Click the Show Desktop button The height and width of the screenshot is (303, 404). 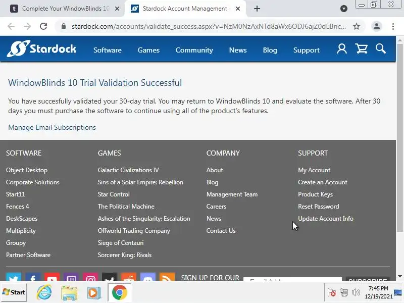398,292
